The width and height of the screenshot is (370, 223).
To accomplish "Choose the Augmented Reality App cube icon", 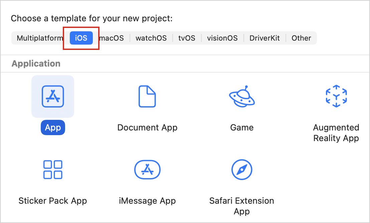I will tap(336, 97).
